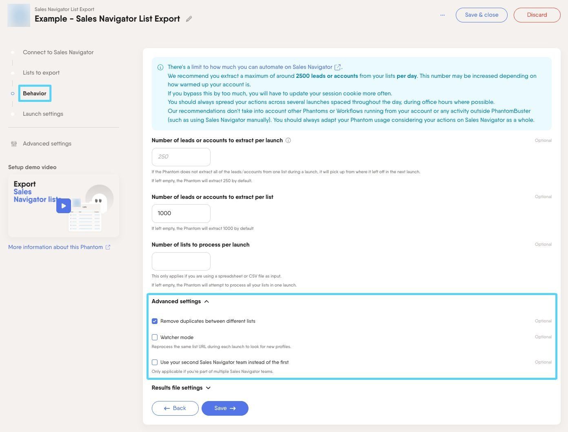Select the Behavior step
Image resolution: width=568 pixels, height=432 pixels.
tap(35, 93)
